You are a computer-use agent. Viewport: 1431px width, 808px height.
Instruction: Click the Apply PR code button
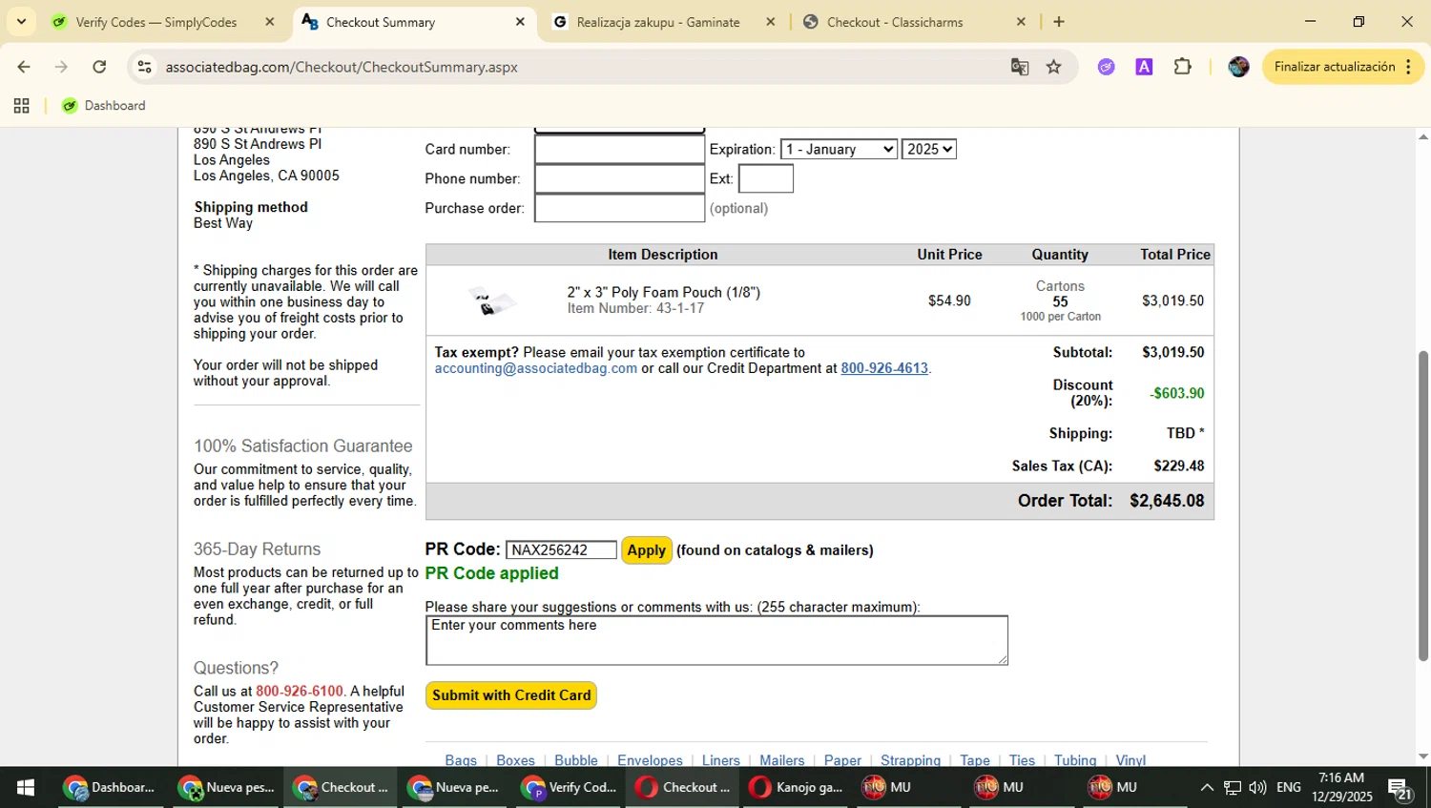(x=646, y=550)
